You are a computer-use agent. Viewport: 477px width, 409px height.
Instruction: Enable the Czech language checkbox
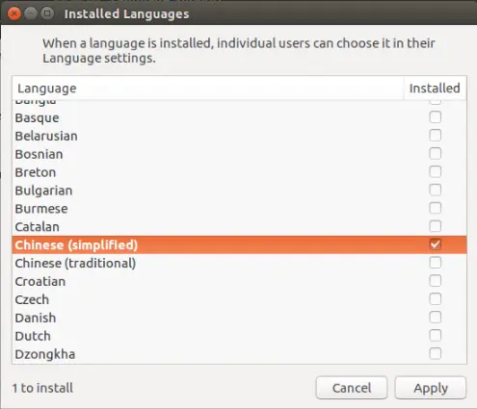click(x=435, y=299)
